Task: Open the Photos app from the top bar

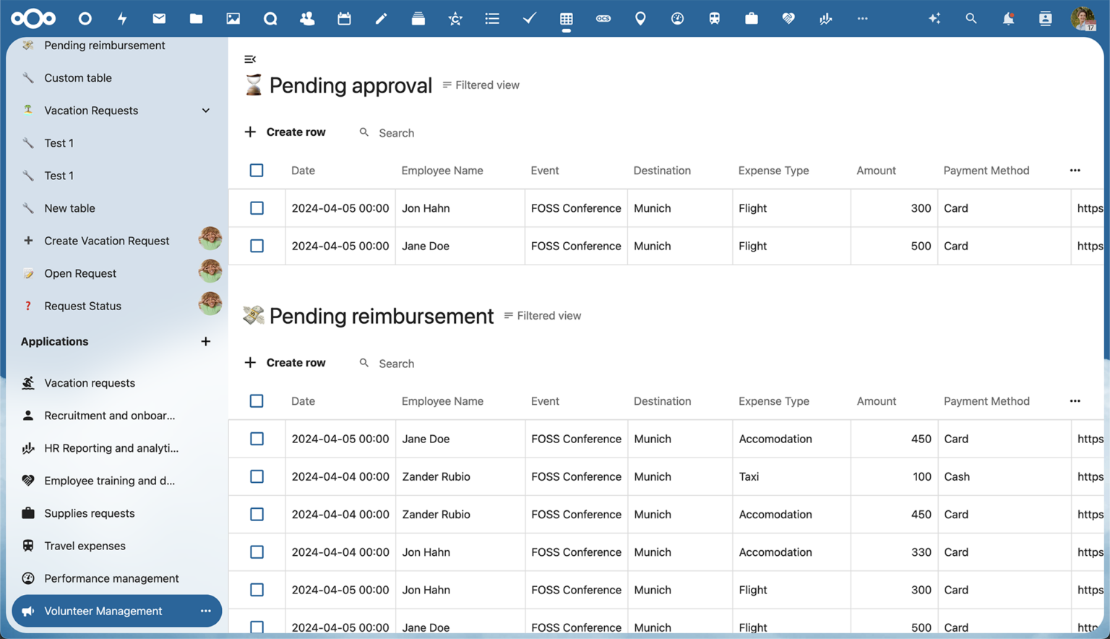Action: (x=233, y=18)
